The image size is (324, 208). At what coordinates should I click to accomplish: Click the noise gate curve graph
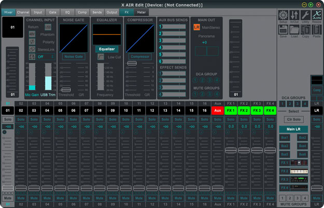coord(74,38)
